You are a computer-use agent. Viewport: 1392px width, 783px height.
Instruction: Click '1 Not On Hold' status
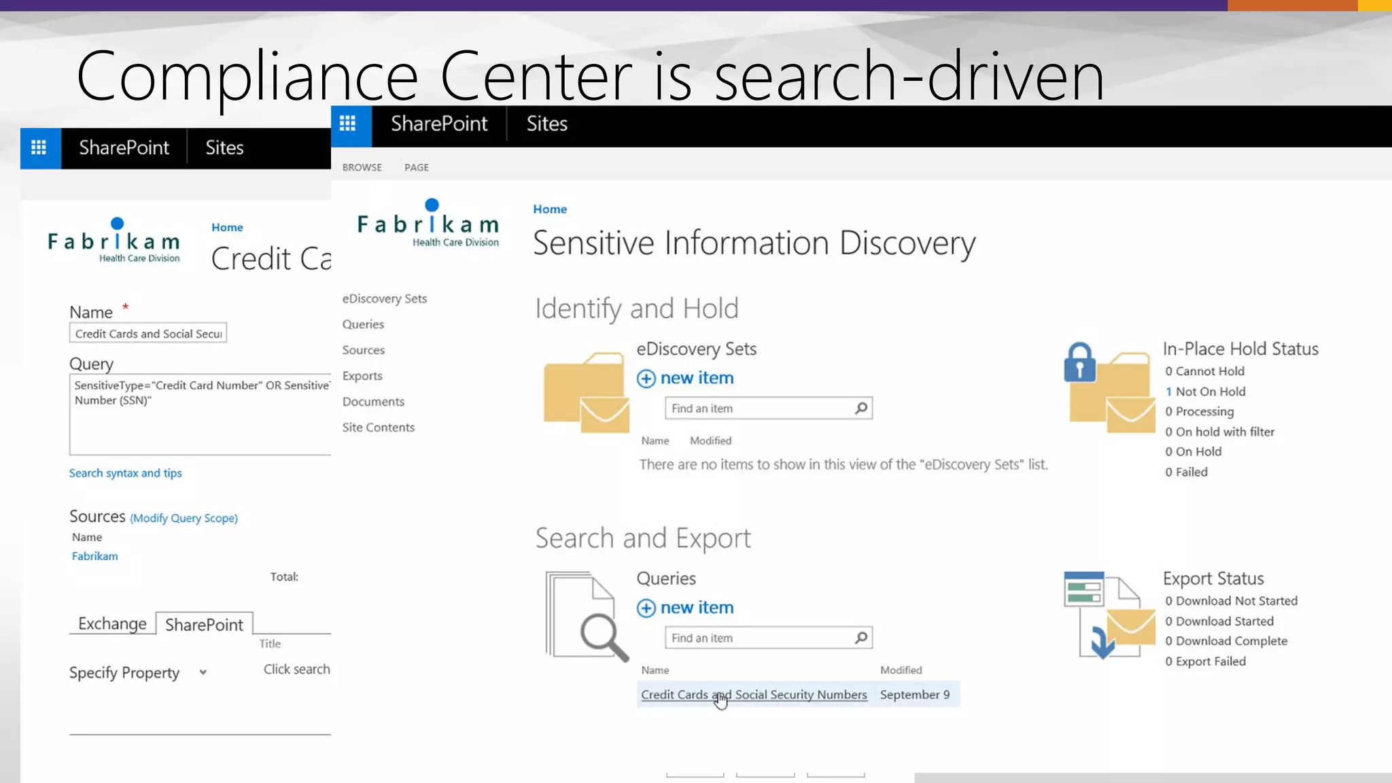point(1205,391)
